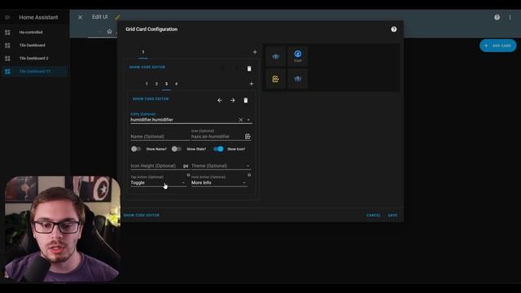
Task: Delete the outer card with the trash icon
Action: 249,68
